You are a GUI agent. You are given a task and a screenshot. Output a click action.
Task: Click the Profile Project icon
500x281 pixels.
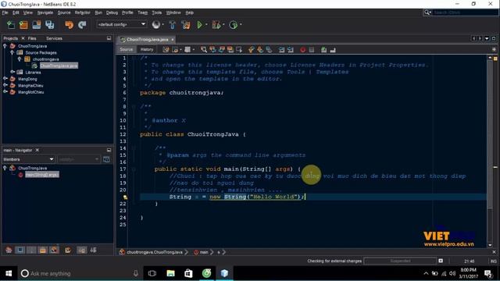tap(234, 25)
